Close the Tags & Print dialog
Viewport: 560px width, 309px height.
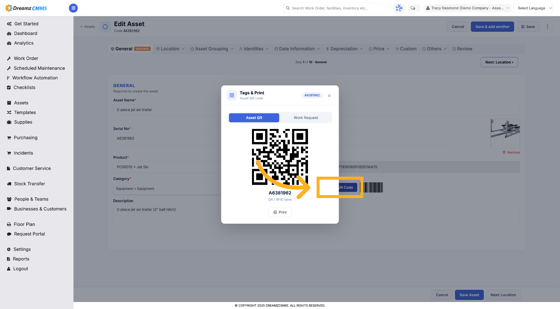pyautogui.click(x=329, y=96)
